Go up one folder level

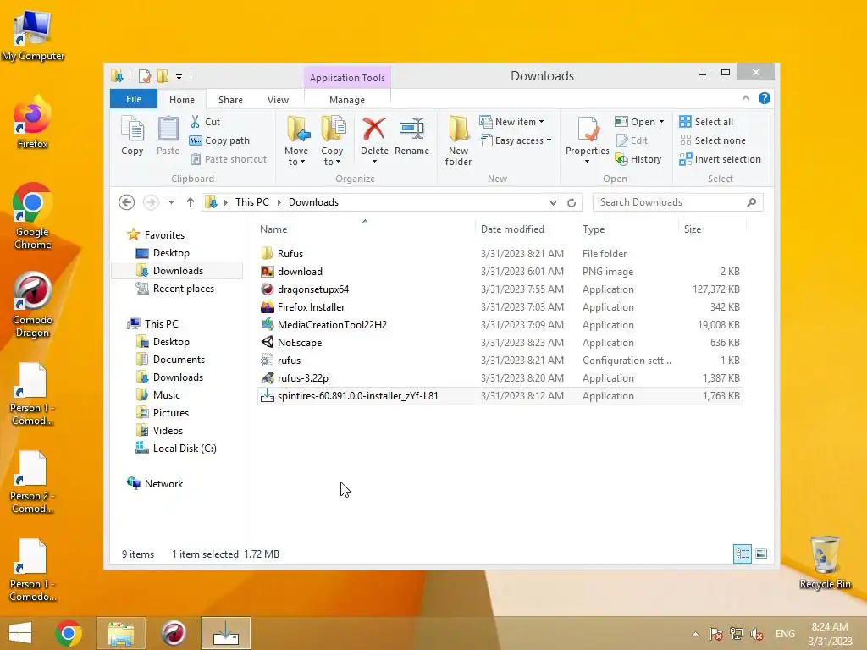point(191,202)
